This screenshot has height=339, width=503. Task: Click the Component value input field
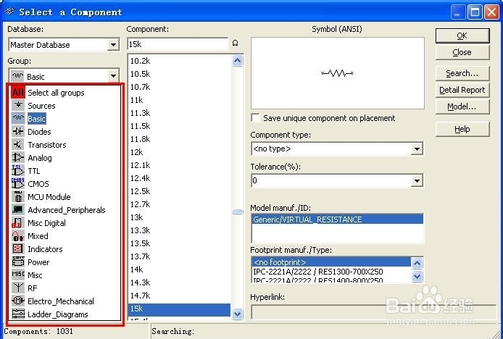[x=178, y=44]
